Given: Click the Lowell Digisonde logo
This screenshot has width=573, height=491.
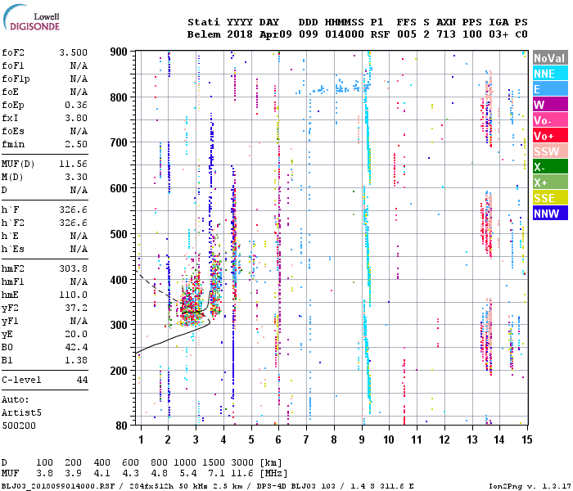Looking at the screenshot, I should click(x=31, y=17).
